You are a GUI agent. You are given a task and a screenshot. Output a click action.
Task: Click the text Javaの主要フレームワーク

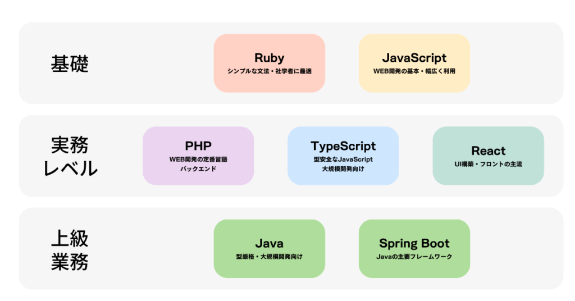point(414,257)
